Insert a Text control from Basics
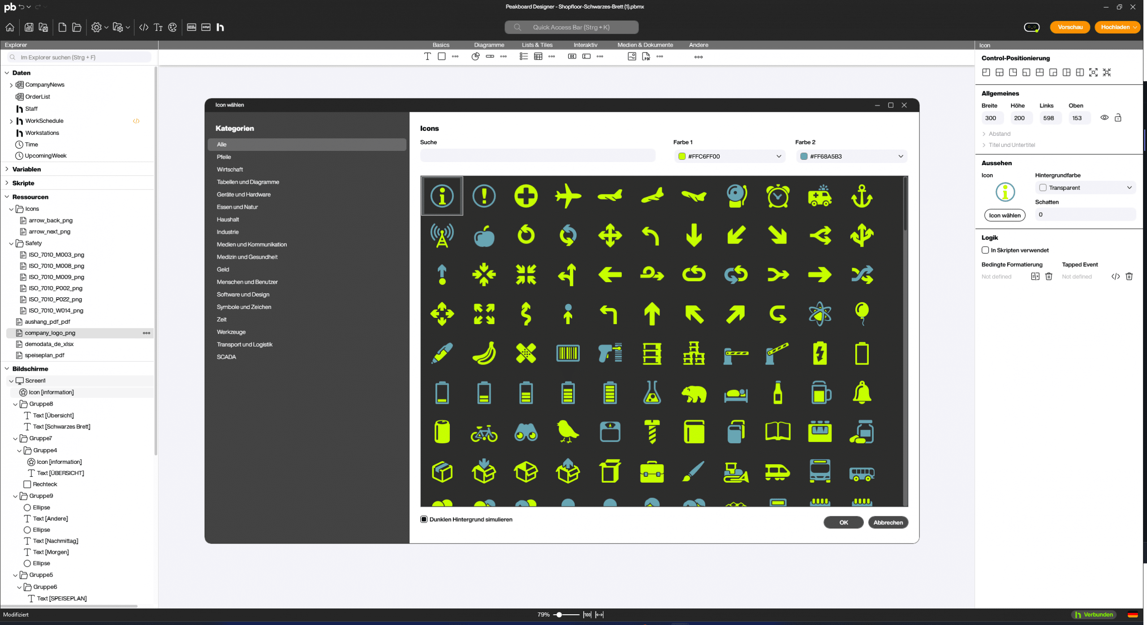This screenshot has width=1147, height=625. click(x=427, y=56)
